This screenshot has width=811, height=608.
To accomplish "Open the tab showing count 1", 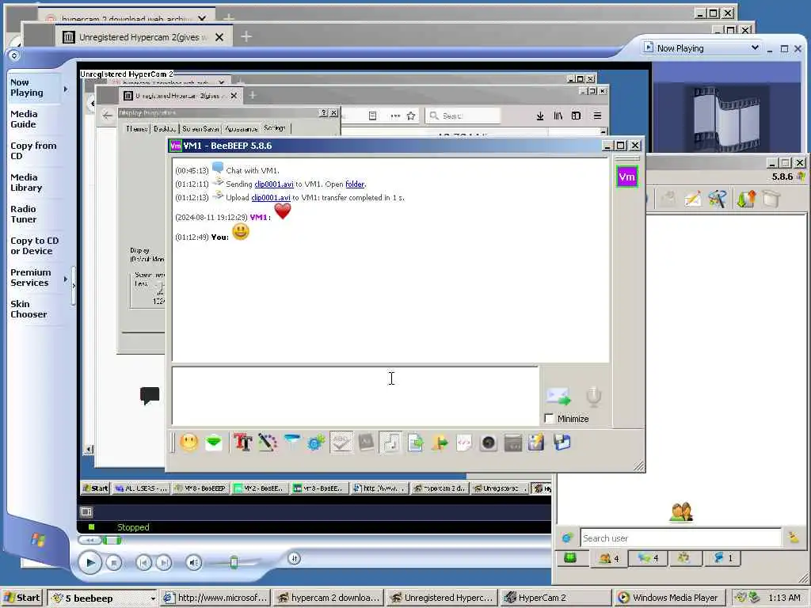I will (x=722, y=558).
